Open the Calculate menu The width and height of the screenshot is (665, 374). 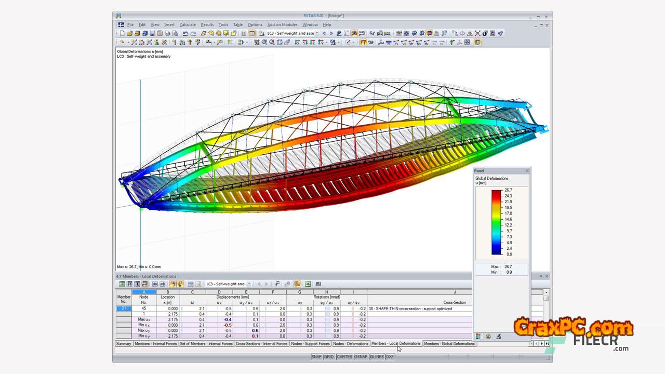pos(188,24)
